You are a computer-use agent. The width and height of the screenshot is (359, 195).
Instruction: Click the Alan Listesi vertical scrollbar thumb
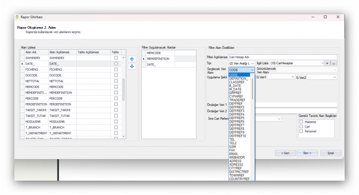[x=123, y=89]
